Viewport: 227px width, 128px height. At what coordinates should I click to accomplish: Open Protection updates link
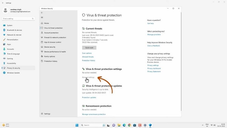tap(89, 98)
